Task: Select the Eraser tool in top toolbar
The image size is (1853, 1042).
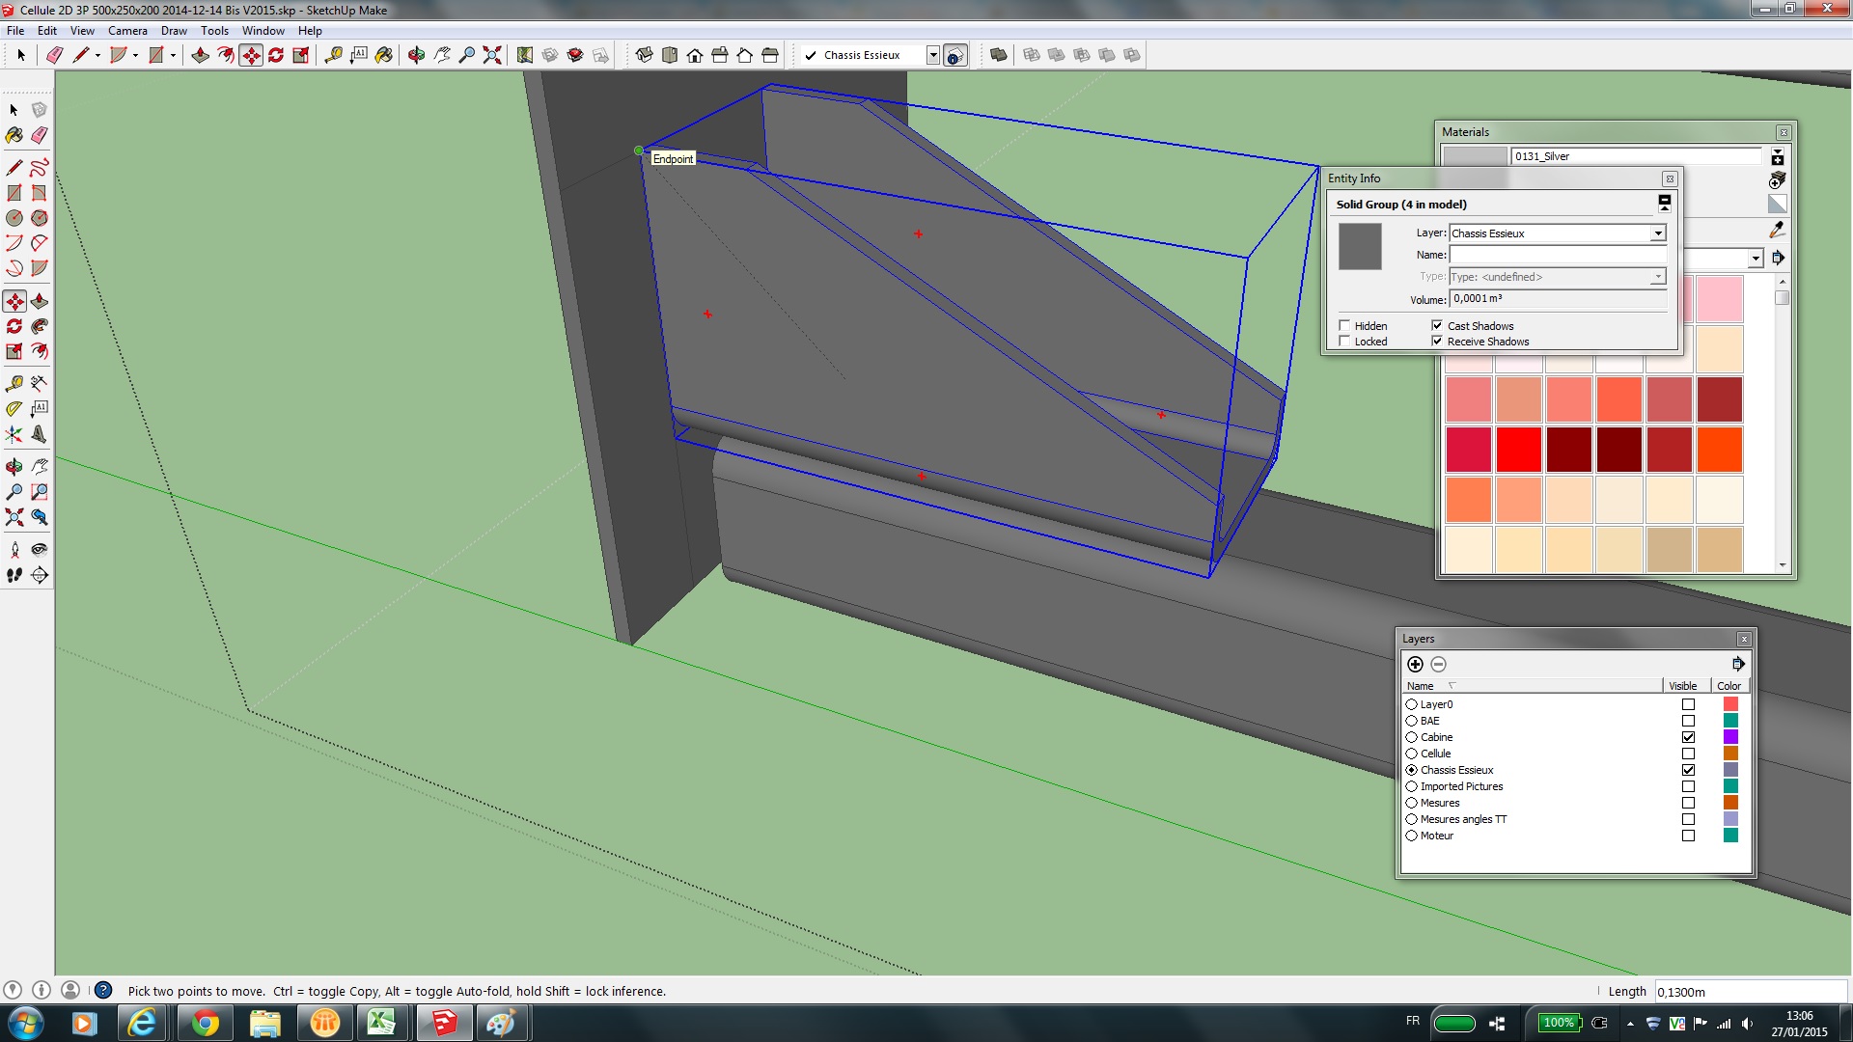Action: tap(55, 55)
